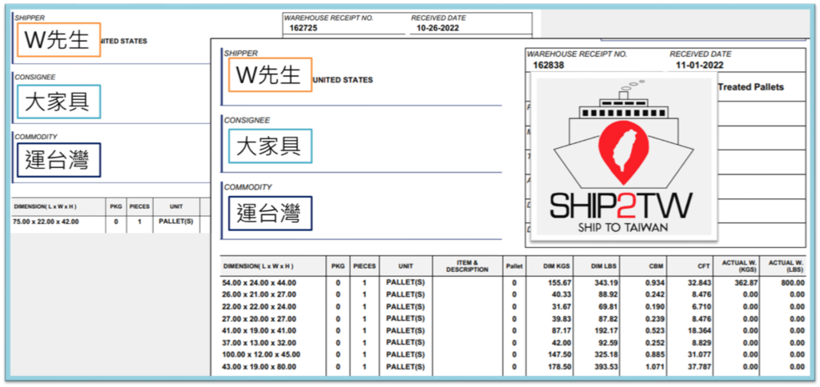Click actual weight 800.00 LBS

click(794, 282)
